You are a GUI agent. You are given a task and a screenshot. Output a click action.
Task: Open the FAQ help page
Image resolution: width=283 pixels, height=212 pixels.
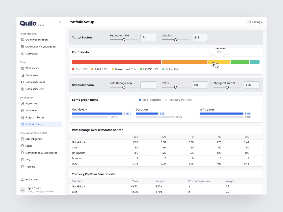(28, 160)
